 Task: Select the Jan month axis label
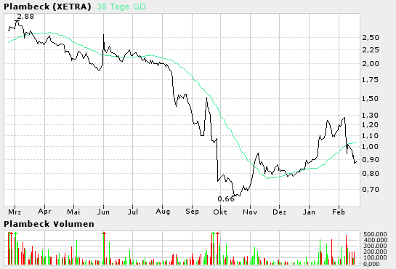309,212
